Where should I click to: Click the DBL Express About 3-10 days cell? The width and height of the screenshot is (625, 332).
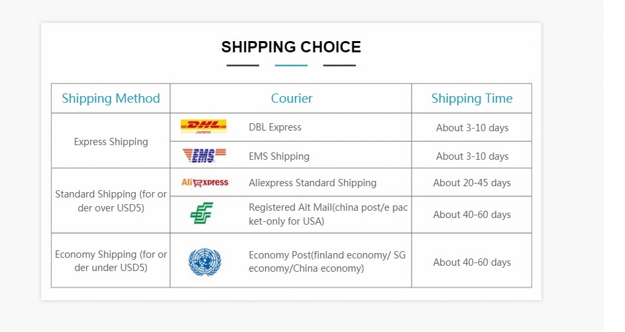[x=472, y=127]
